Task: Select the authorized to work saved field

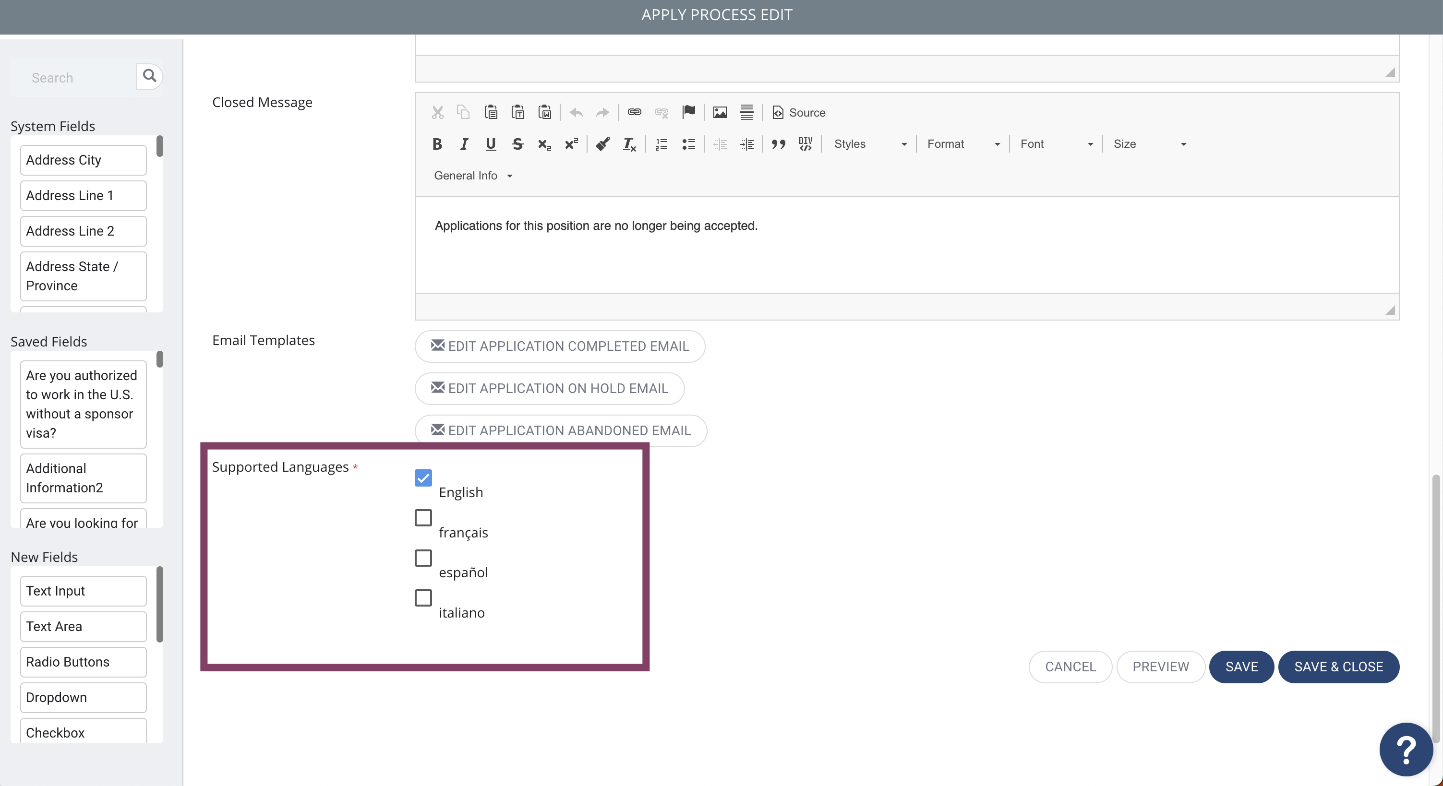Action: 84,404
